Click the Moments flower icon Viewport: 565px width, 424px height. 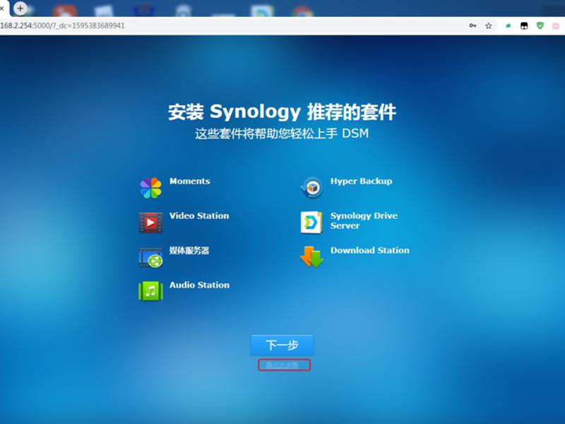pos(150,188)
